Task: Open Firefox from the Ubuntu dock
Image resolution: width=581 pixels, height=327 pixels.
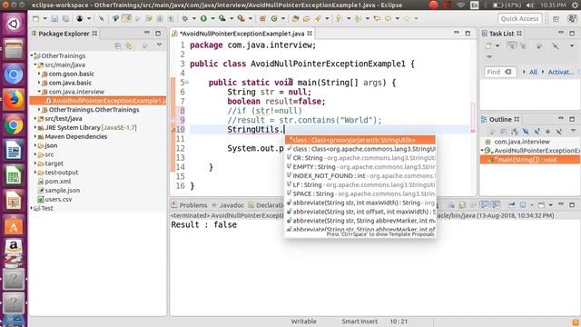Action: [x=14, y=99]
